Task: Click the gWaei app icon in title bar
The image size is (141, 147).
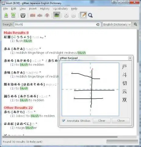Action: [3, 3]
